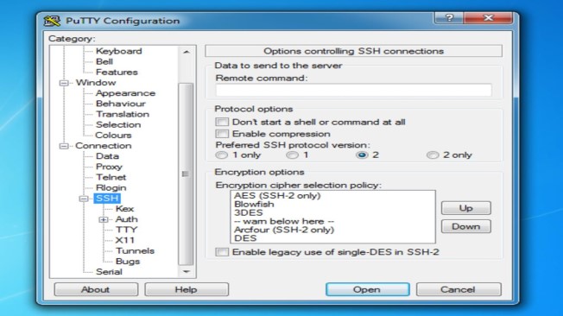Select the Window category

point(96,83)
